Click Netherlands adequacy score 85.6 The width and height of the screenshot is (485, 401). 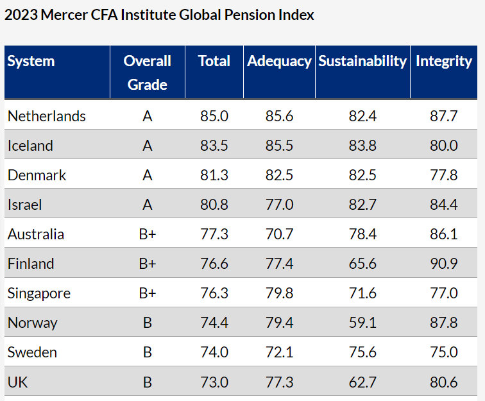click(279, 116)
